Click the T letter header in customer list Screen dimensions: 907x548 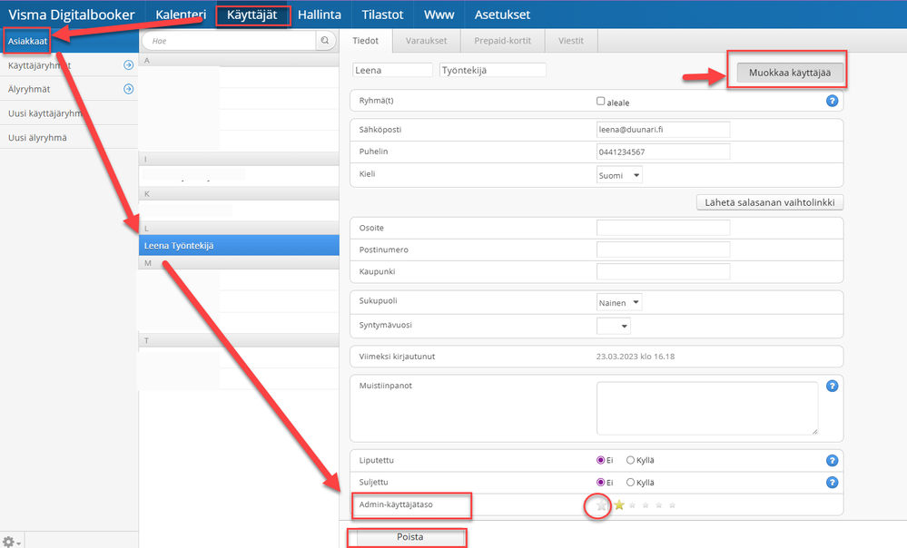(239, 340)
